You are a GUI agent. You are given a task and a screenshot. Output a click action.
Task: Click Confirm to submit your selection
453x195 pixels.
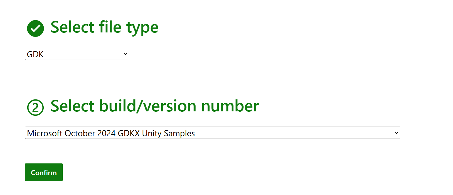click(x=44, y=172)
